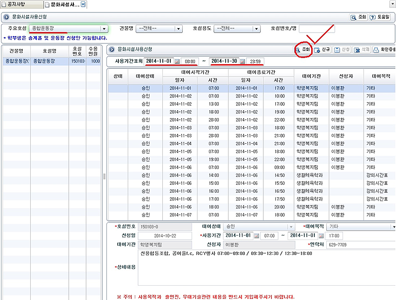Click the 사용기간 end time field 17:00

(x=334, y=236)
